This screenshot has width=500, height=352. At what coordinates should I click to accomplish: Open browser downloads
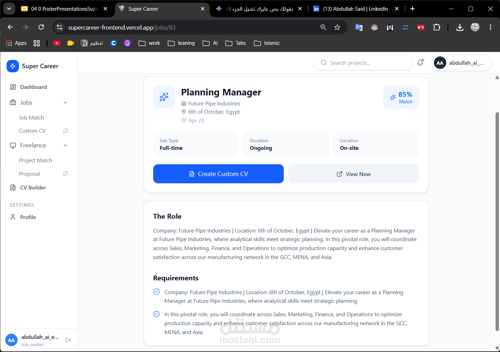(x=460, y=27)
